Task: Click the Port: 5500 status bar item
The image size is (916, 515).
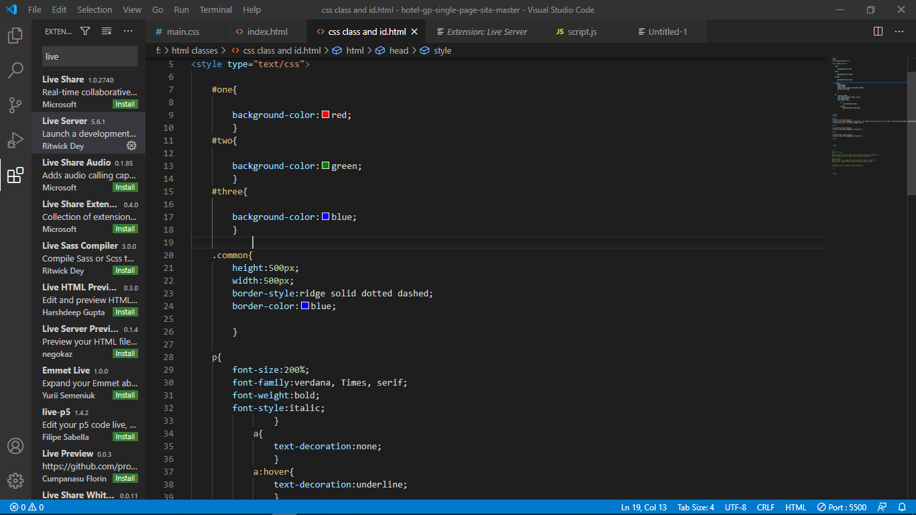Action: click(842, 507)
